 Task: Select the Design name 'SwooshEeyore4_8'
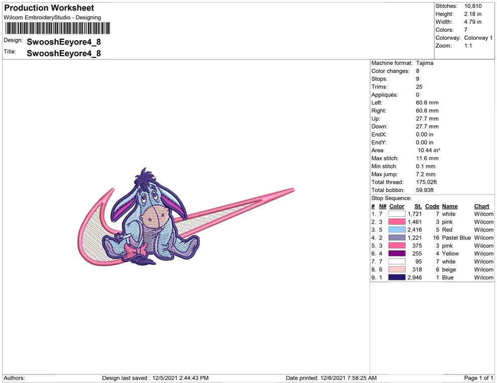(64, 42)
